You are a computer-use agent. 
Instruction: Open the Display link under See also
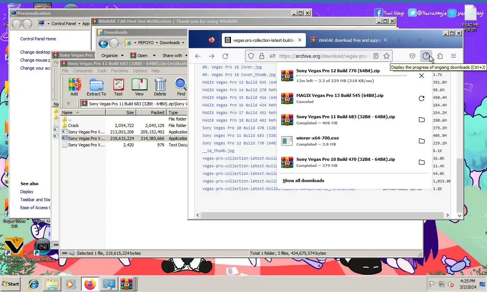[27, 192]
